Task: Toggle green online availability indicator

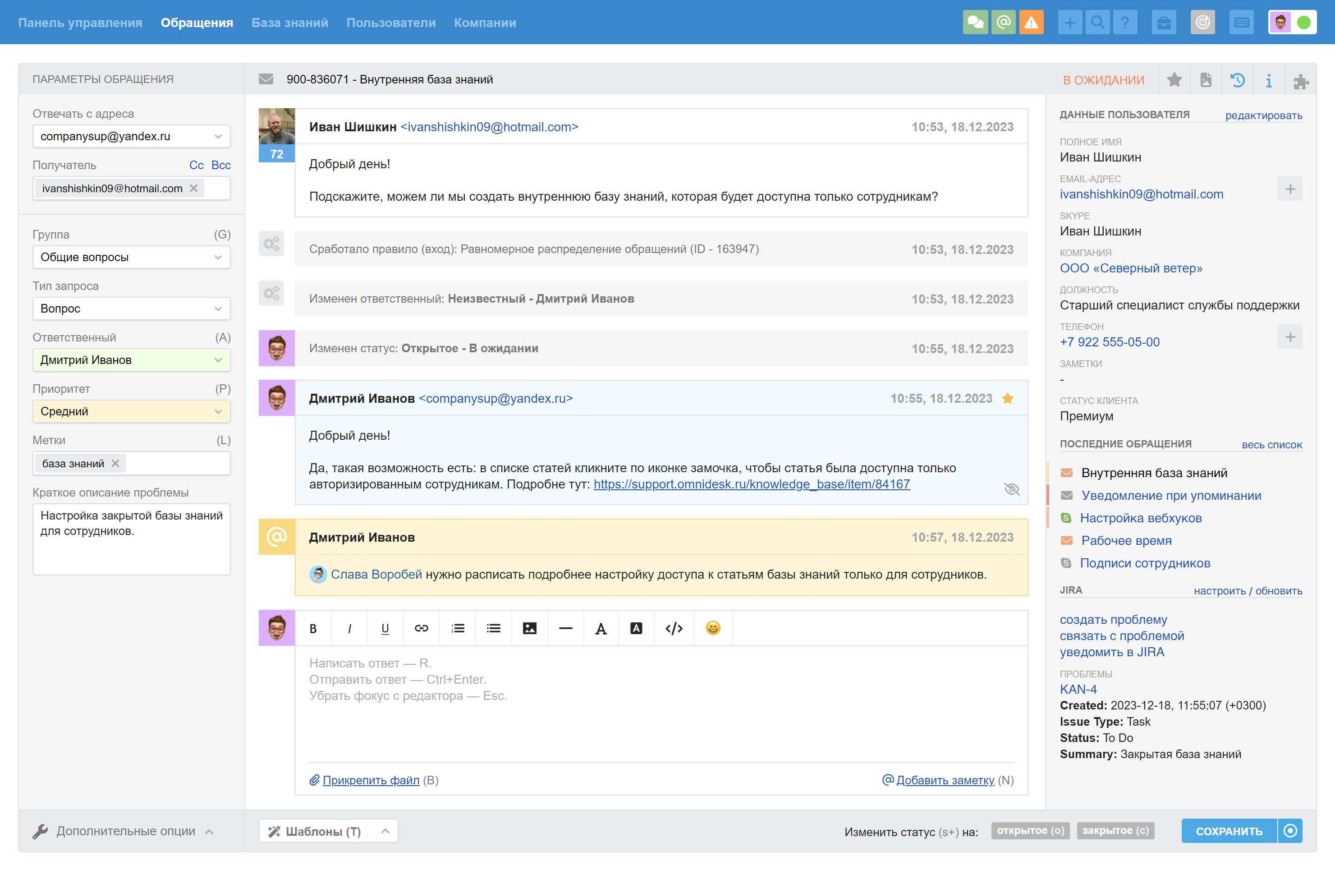Action: point(1304,23)
